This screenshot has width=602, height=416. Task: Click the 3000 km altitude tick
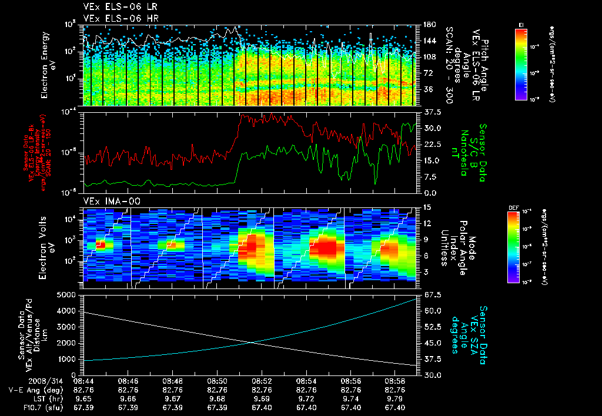67,327
